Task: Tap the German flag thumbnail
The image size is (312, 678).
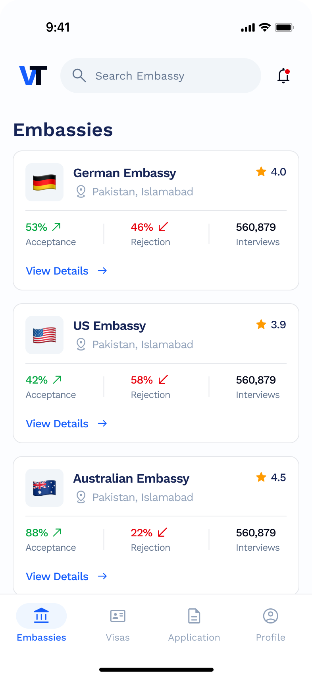Action: [x=44, y=182]
